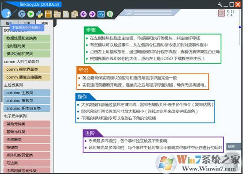The height and width of the screenshot is (175, 243).
Task: Redo with the purple right arrow
Action: [93, 15]
